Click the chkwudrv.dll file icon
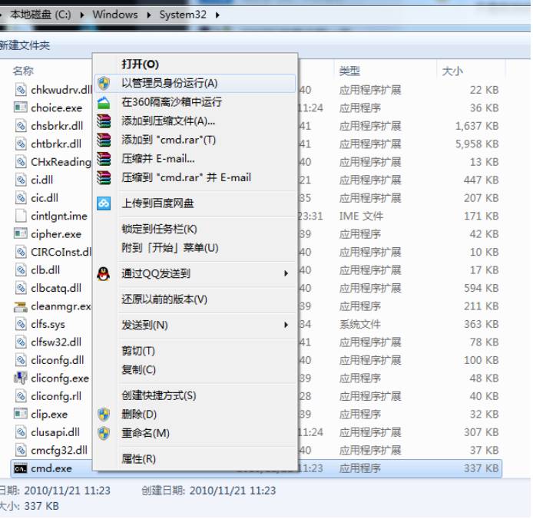533x519 pixels. coord(21,90)
